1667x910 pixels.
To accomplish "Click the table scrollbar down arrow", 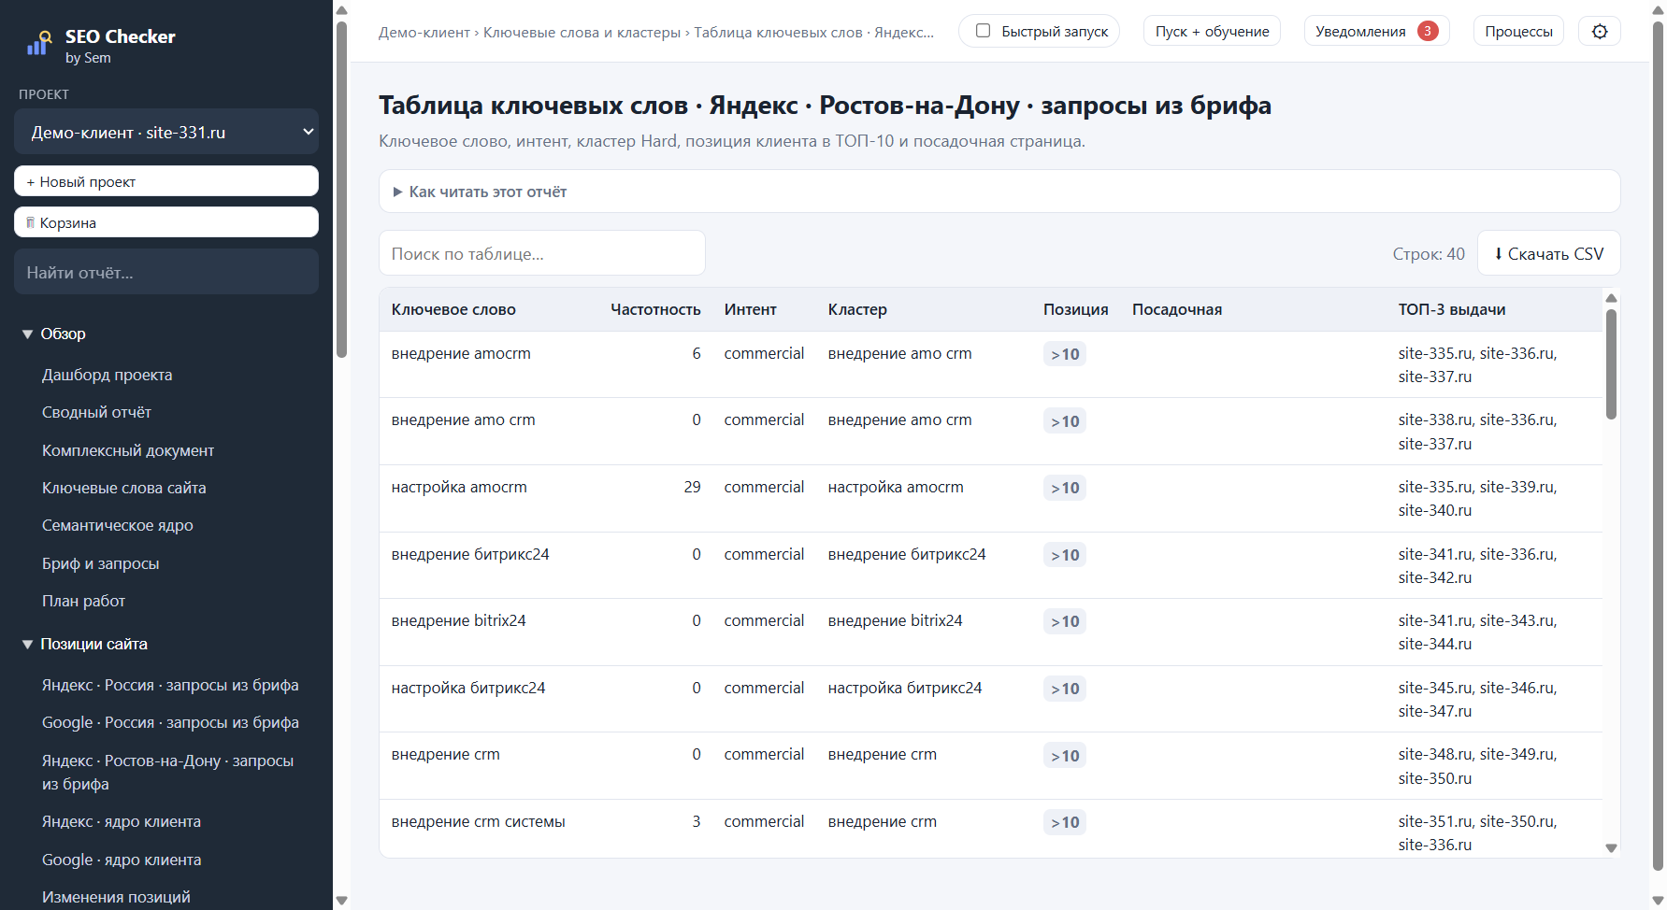I will tap(1611, 848).
